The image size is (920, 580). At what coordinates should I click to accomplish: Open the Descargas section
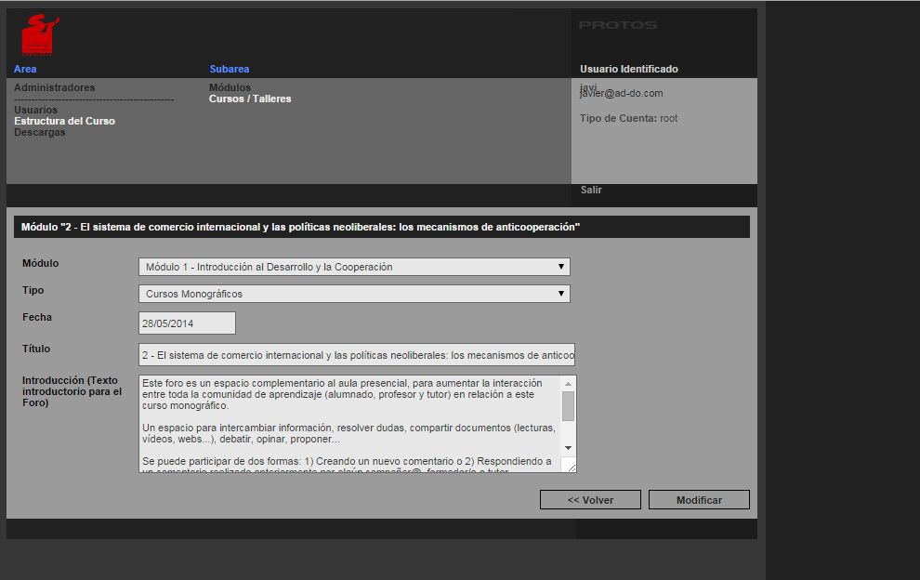pos(39,132)
